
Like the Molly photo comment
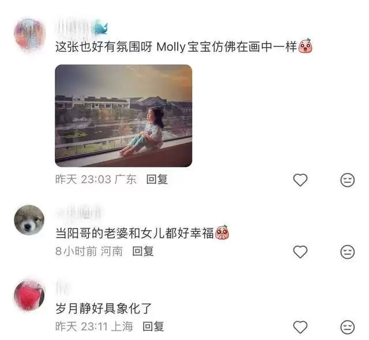(x=300, y=180)
